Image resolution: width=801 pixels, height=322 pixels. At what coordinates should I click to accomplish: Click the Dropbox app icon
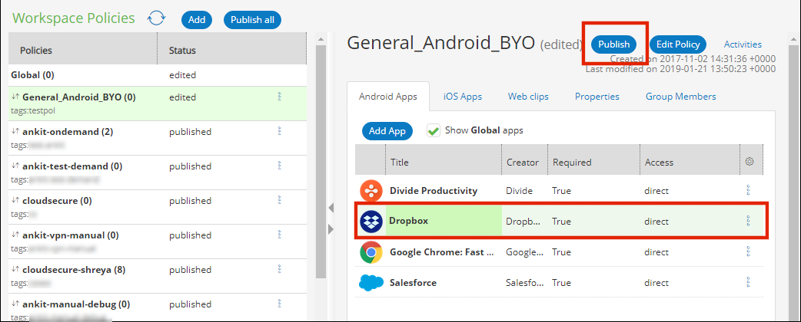pyautogui.click(x=371, y=221)
